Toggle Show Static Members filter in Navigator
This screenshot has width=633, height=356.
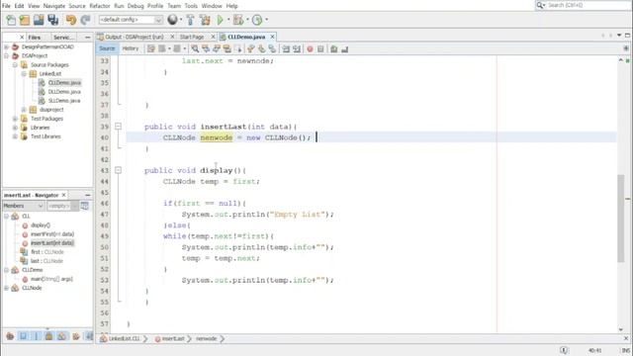click(36, 336)
